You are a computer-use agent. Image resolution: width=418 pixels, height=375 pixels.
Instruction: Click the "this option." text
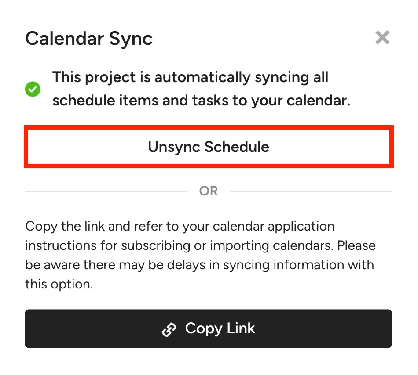pyautogui.click(x=59, y=284)
